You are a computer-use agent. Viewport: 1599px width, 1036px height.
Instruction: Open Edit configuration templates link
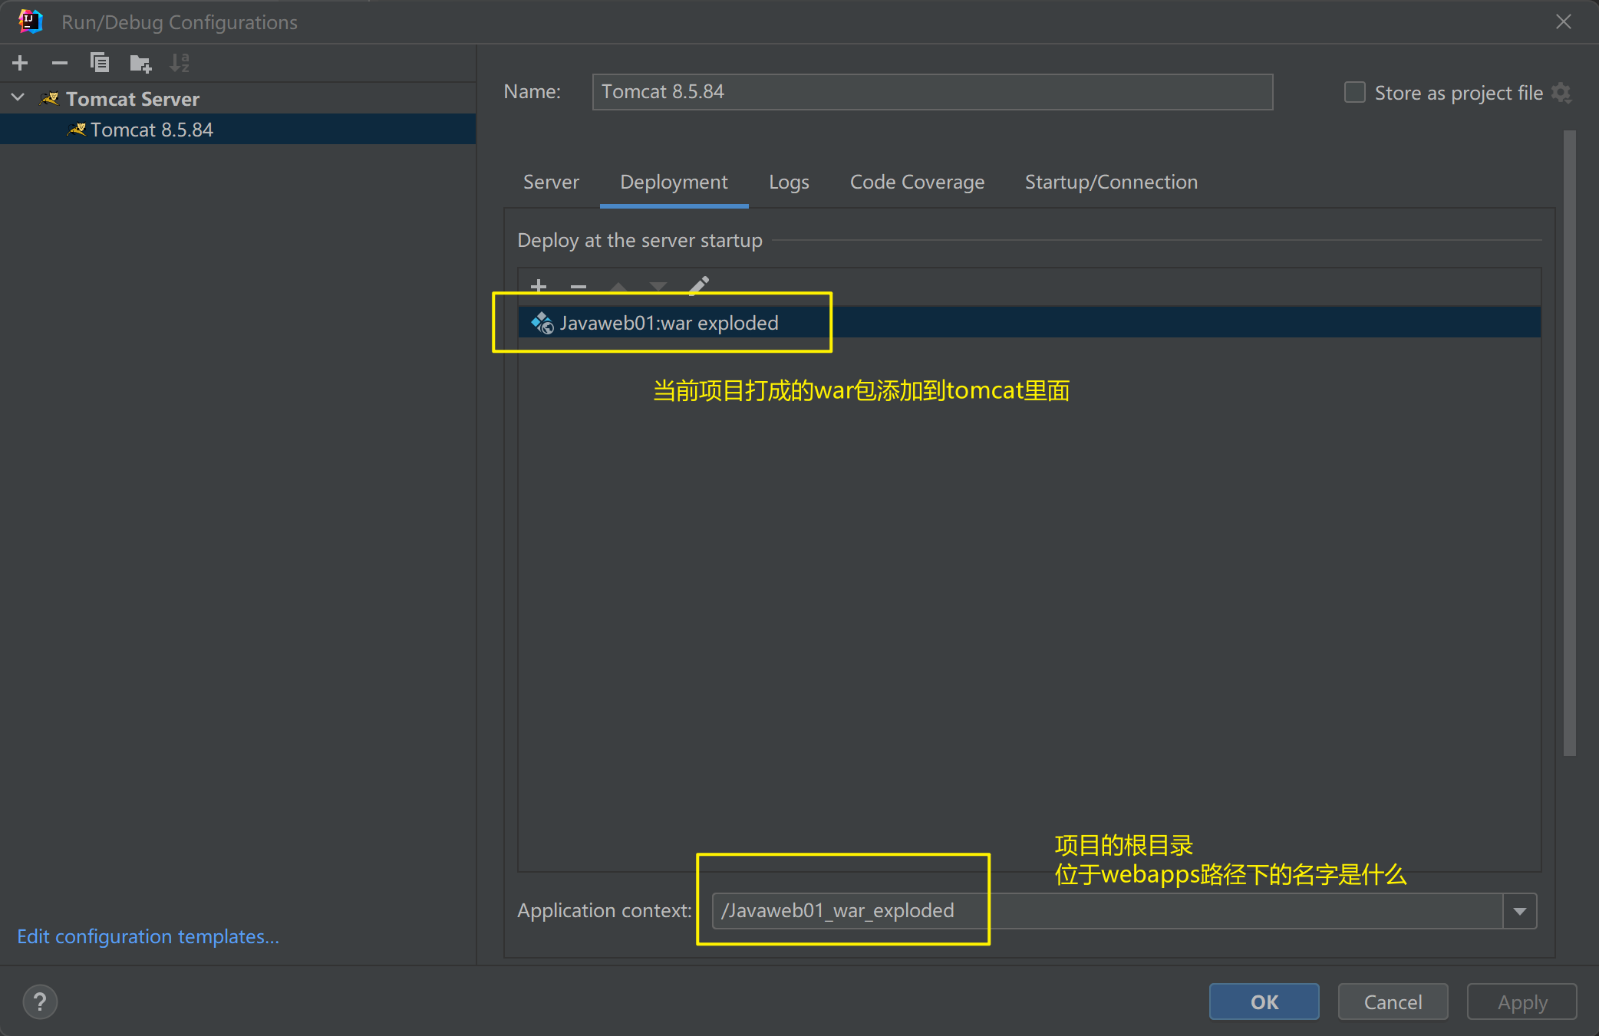pos(148,936)
